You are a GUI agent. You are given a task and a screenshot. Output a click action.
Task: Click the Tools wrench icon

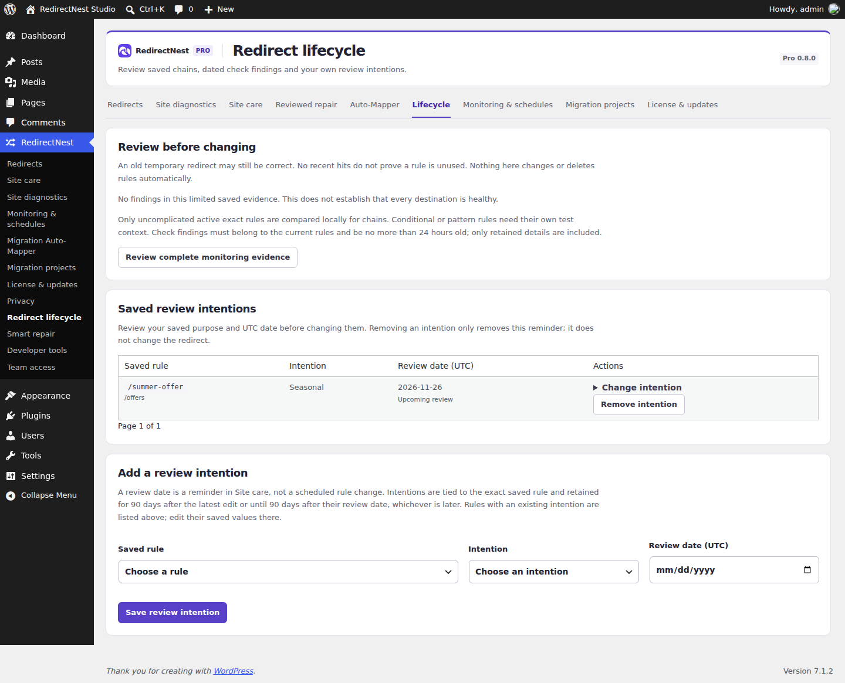click(11, 456)
